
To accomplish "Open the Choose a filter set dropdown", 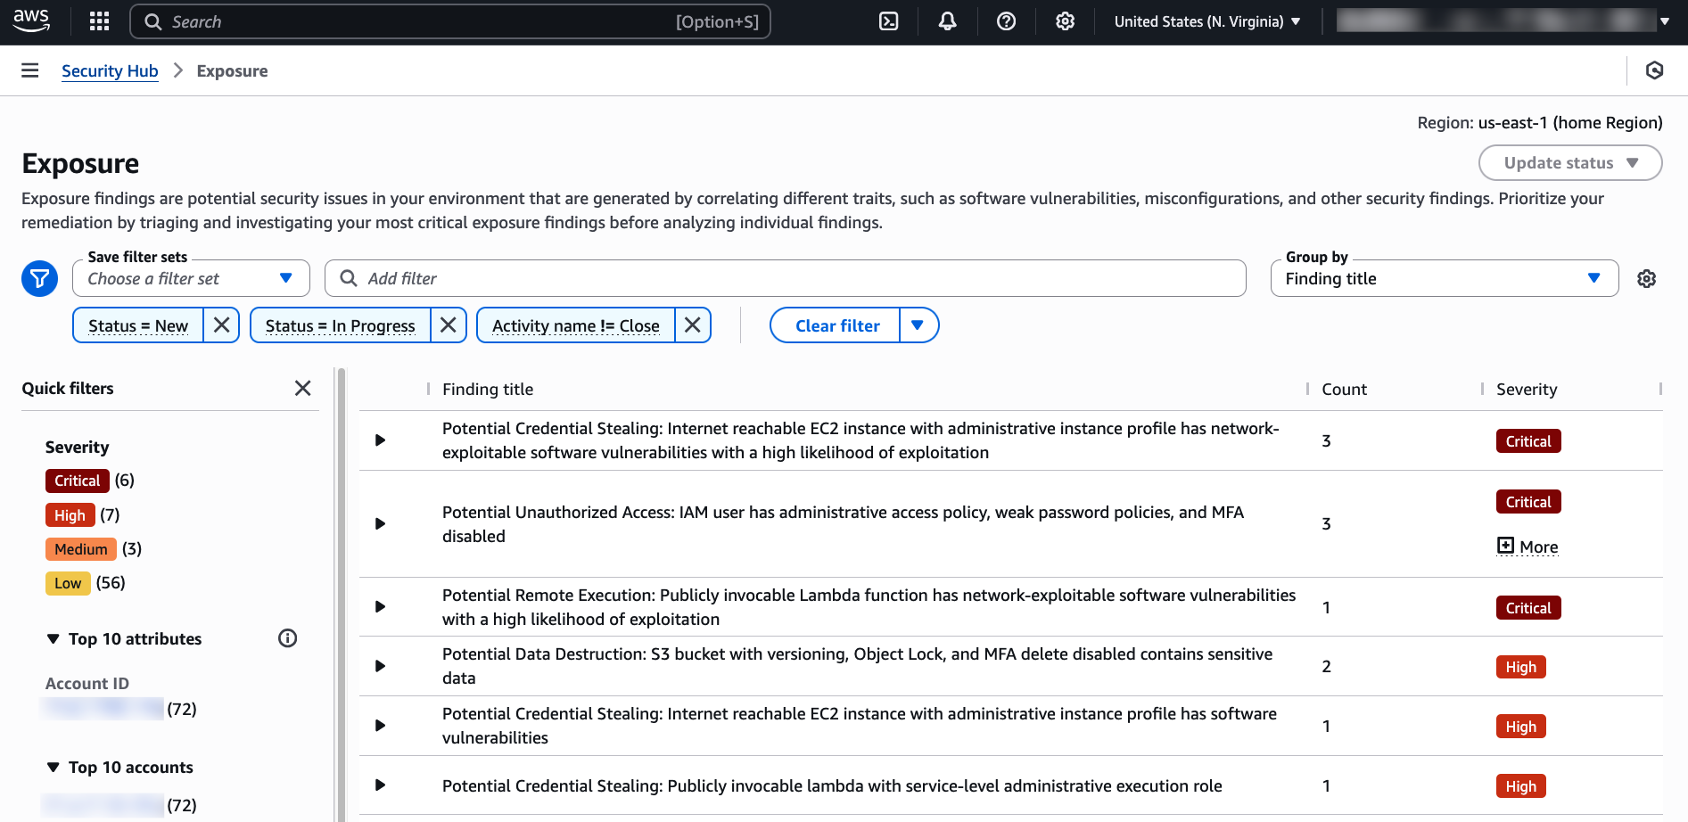I will (x=191, y=278).
